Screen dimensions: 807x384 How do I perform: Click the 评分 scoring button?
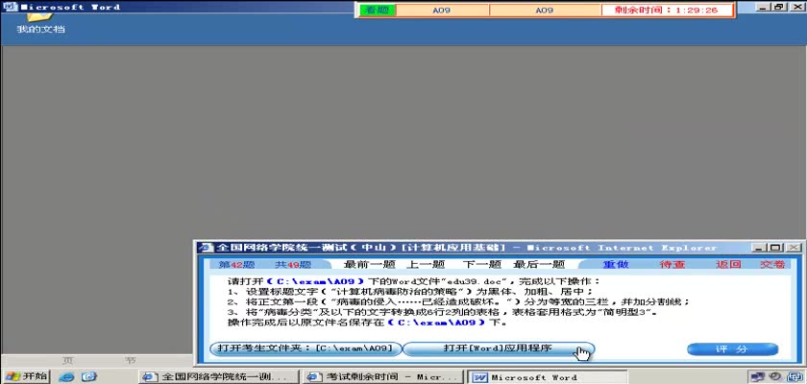pyautogui.click(x=732, y=349)
